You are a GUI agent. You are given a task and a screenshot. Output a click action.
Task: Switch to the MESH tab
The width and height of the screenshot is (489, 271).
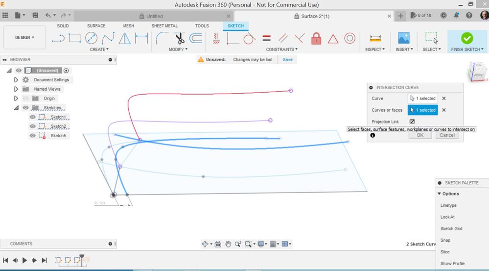point(128,26)
